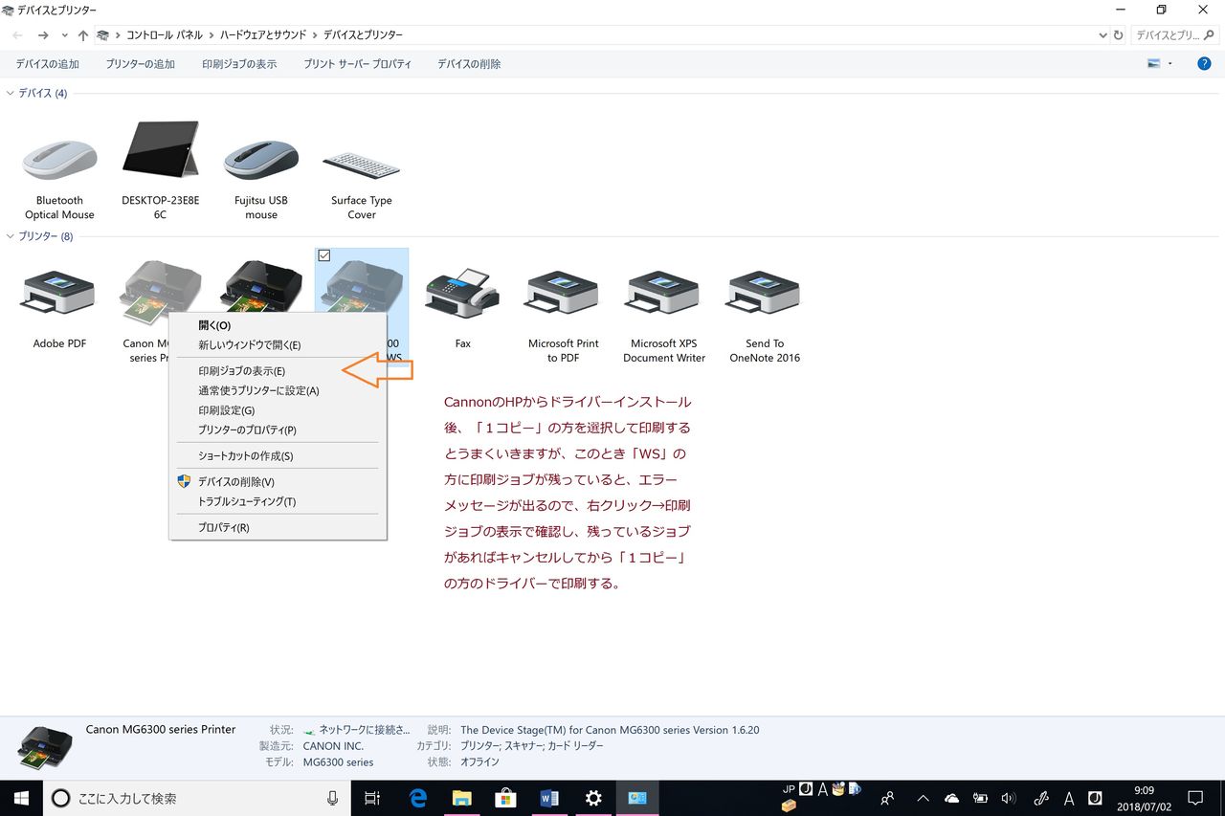Choose プリンターのプロパティ(P) in the context menu
Image resolution: width=1225 pixels, height=816 pixels.
278,430
